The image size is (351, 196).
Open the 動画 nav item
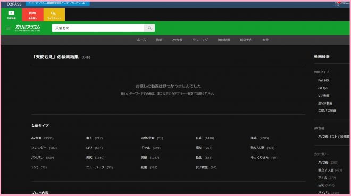tap(159, 40)
